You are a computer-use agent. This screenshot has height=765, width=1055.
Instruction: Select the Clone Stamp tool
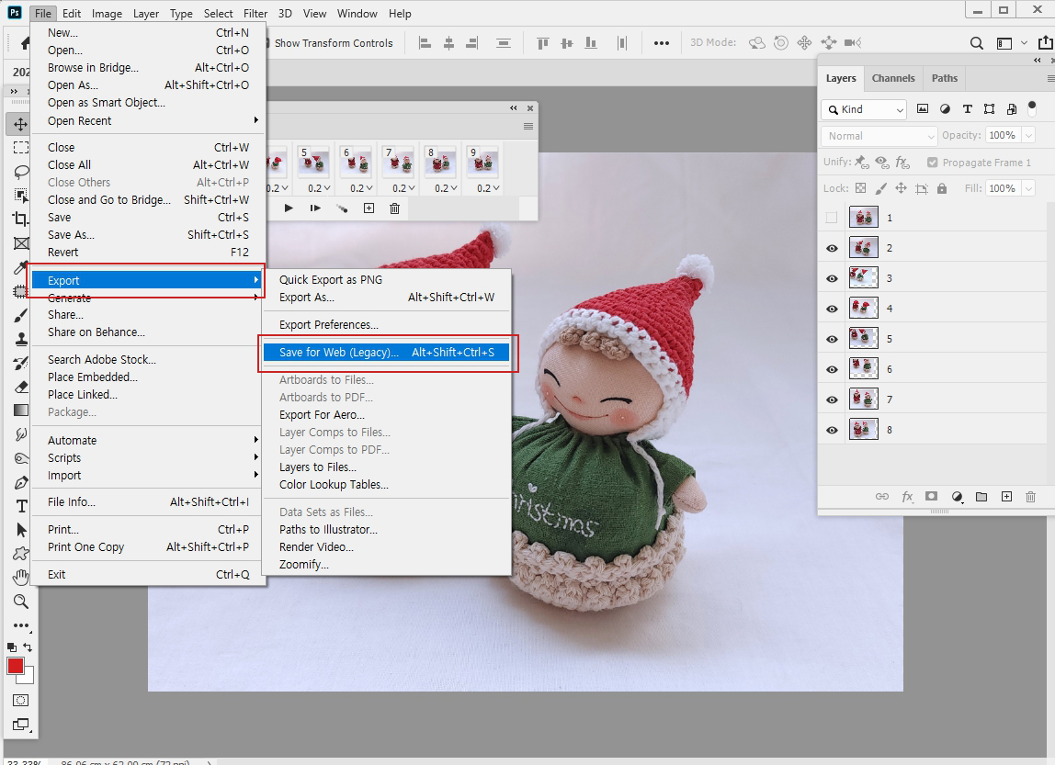pyautogui.click(x=21, y=339)
